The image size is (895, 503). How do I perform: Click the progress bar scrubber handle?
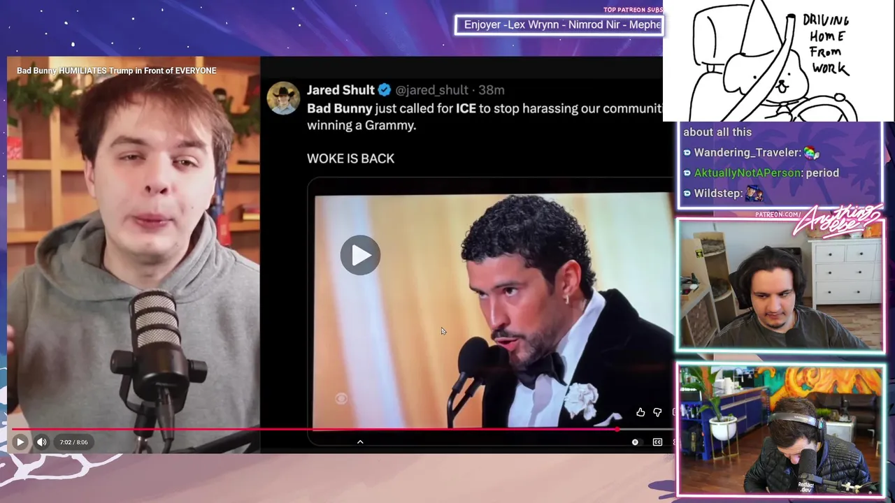617,429
